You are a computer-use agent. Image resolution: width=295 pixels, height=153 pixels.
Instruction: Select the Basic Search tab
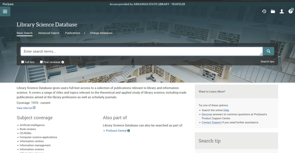click(x=25, y=33)
